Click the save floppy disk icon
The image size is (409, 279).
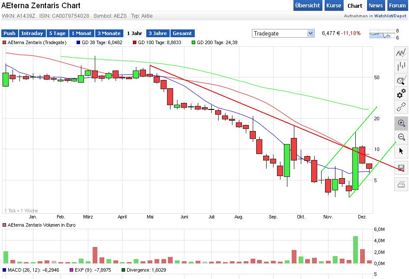[x=401, y=168]
